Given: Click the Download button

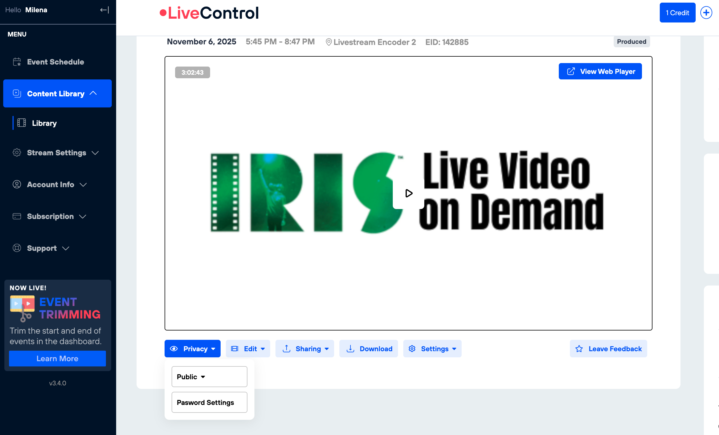Looking at the screenshot, I should coord(369,349).
